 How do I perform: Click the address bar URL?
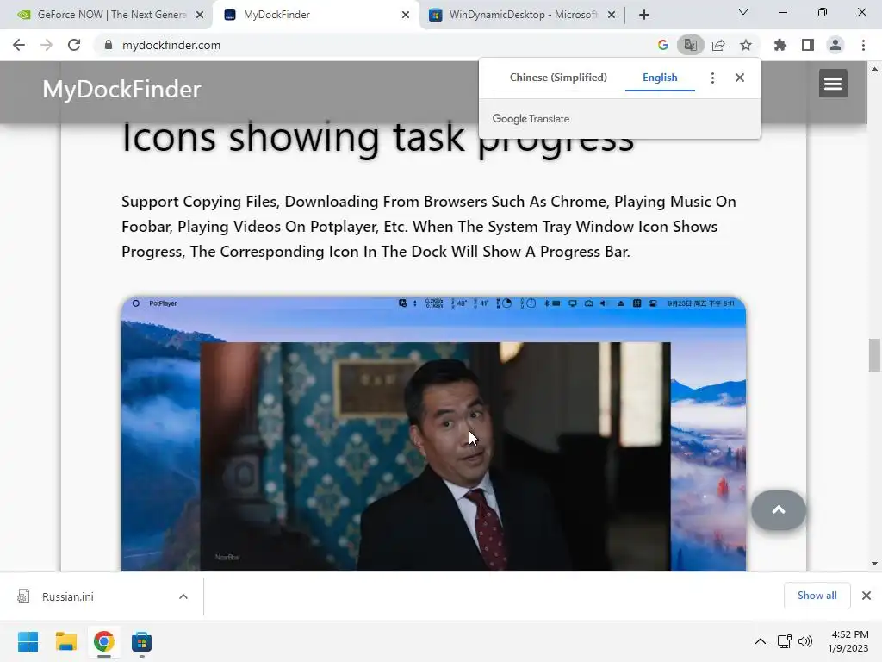point(171,45)
